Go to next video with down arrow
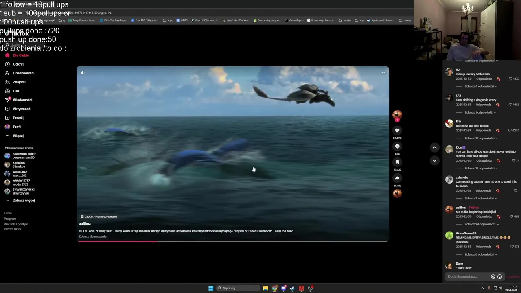The width and height of the screenshot is (521, 293). tap(435, 160)
